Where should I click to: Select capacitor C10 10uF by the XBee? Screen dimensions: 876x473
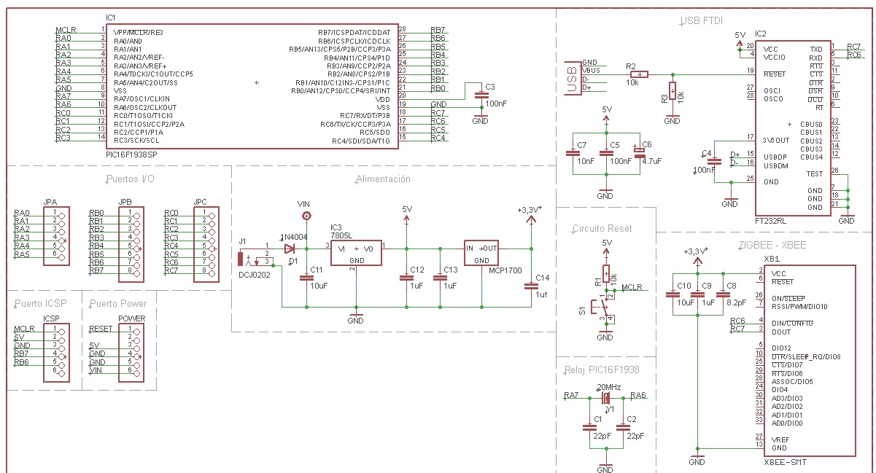click(672, 294)
